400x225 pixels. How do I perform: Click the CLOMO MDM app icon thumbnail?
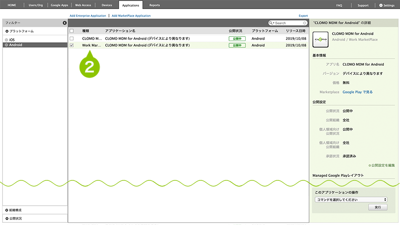coord(320,39)
